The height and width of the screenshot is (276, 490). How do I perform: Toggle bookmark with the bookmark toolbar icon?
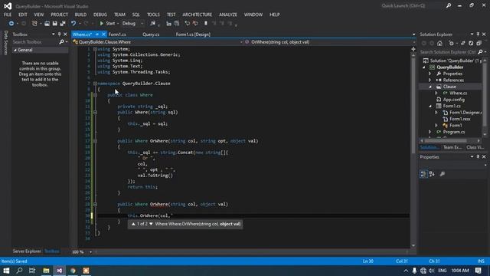tap(206, 24)
